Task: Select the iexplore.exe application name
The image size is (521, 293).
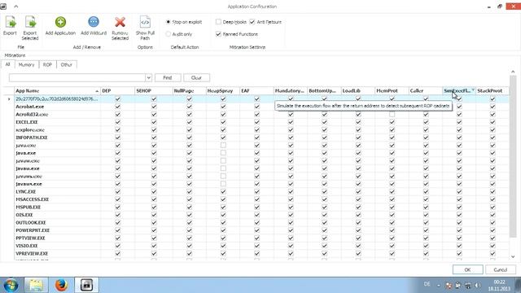Action: click(30, 130)
